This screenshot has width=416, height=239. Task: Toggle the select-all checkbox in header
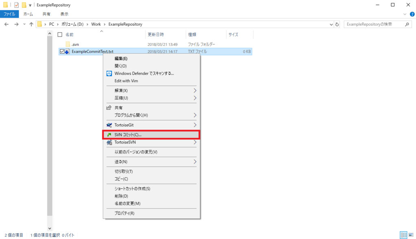60,35
